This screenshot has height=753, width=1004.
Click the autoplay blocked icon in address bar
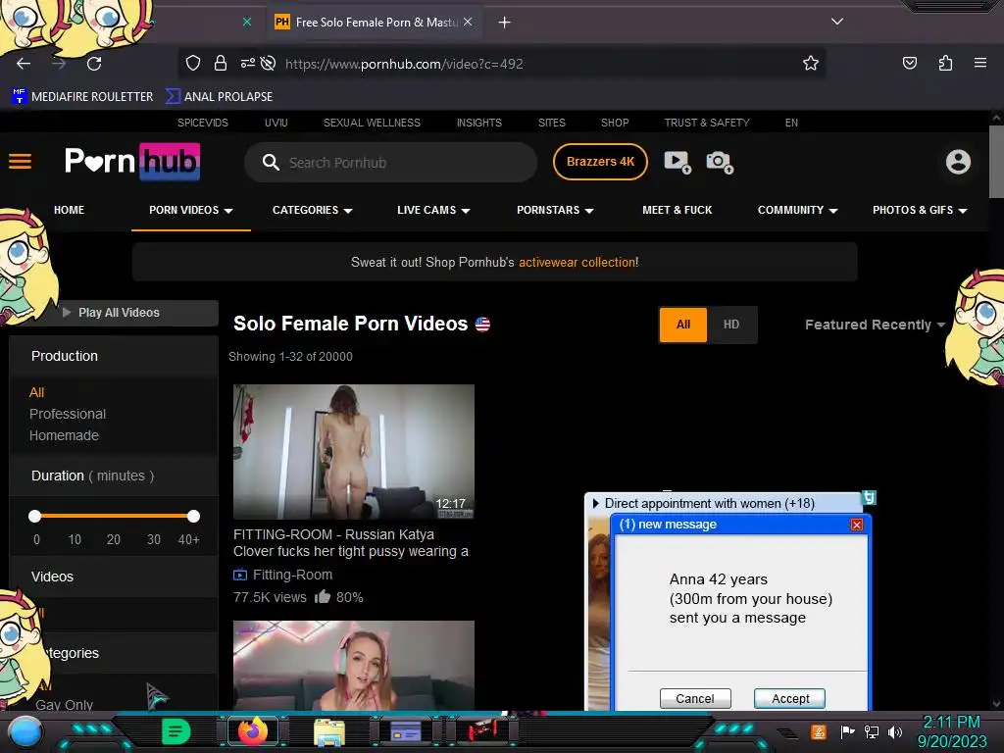click(x=269, y=63)
